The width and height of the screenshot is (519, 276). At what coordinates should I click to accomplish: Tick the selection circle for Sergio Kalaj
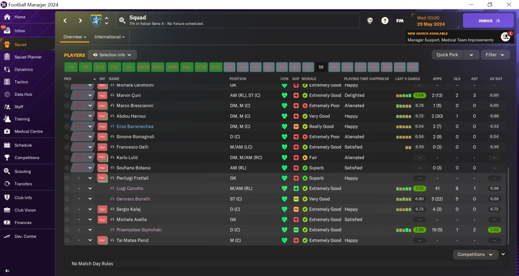[x=67, y=209]
